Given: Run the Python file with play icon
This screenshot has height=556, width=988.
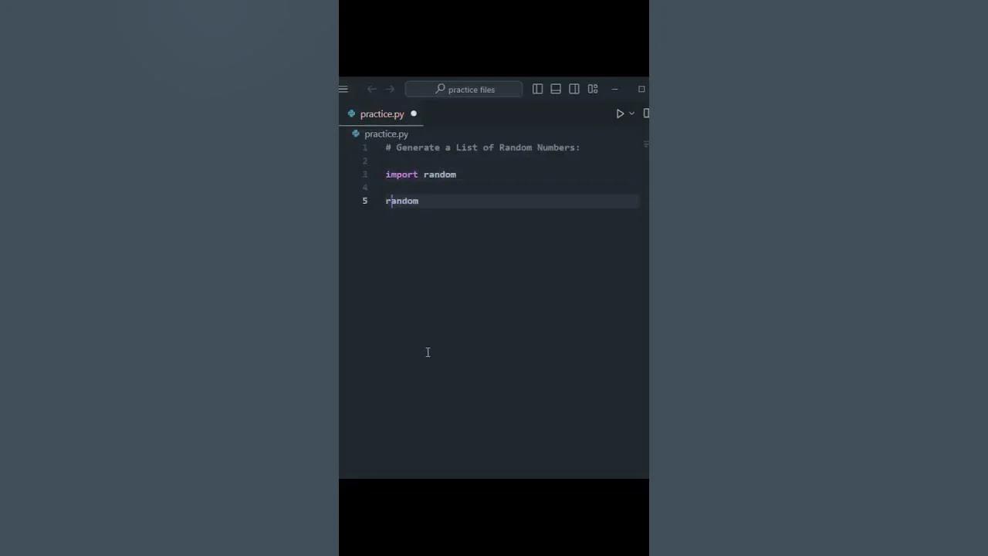Looking at the screenshot, I should click(x=620, y=114).
